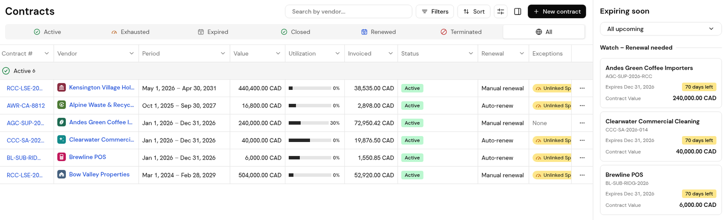Click the Kensington Village vendor icon
727x220 pixels.
tap(61, 88)
